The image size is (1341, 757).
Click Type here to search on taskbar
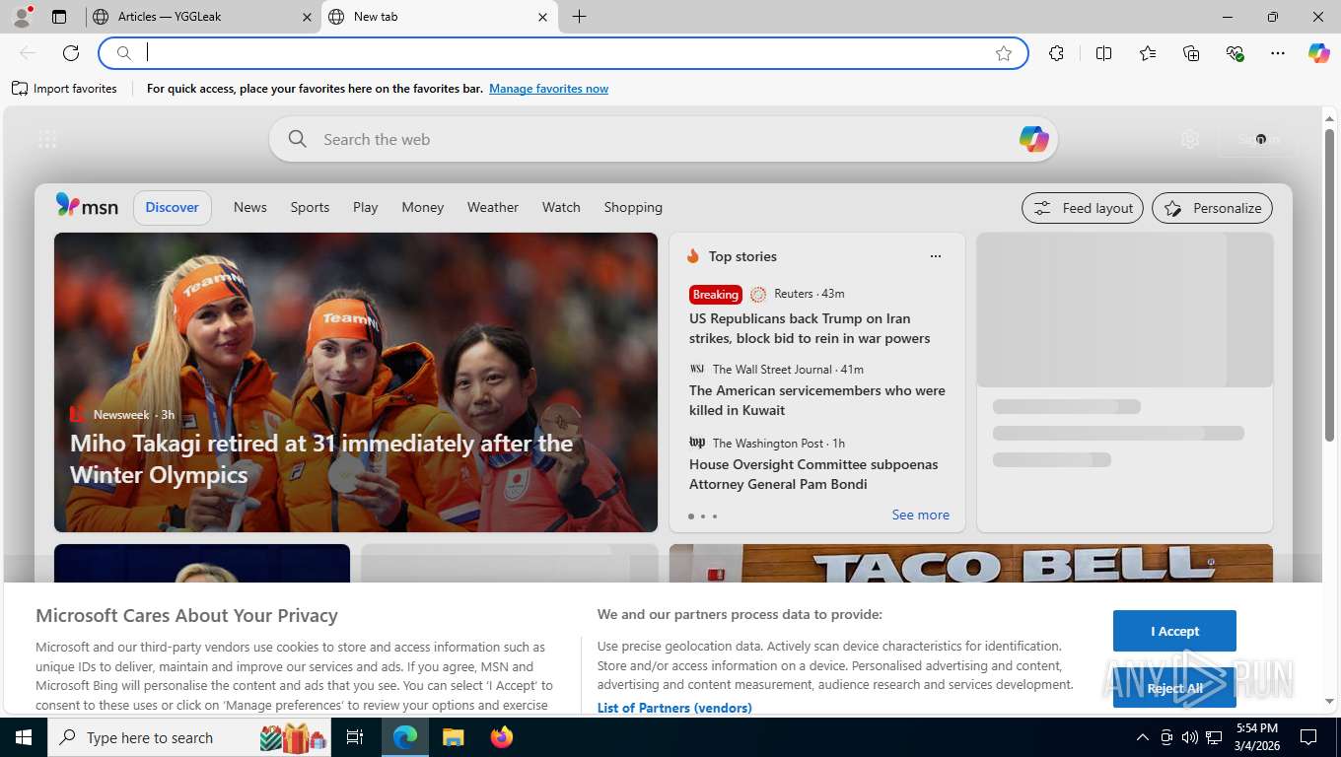189,737
